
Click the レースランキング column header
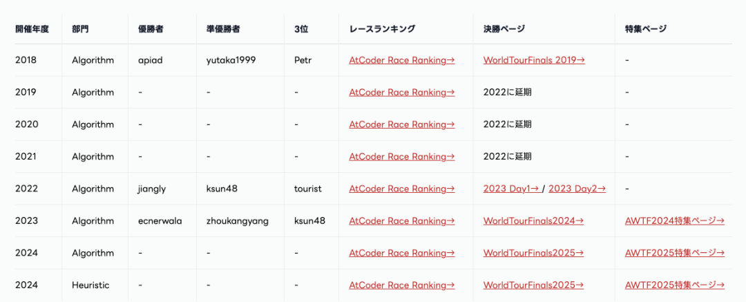click(x=382, y=29)
